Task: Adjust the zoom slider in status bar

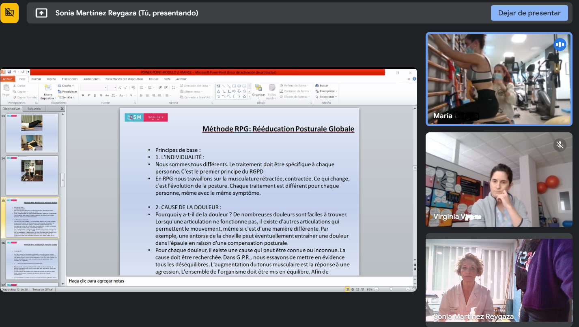Action: (x=391, y=289)
